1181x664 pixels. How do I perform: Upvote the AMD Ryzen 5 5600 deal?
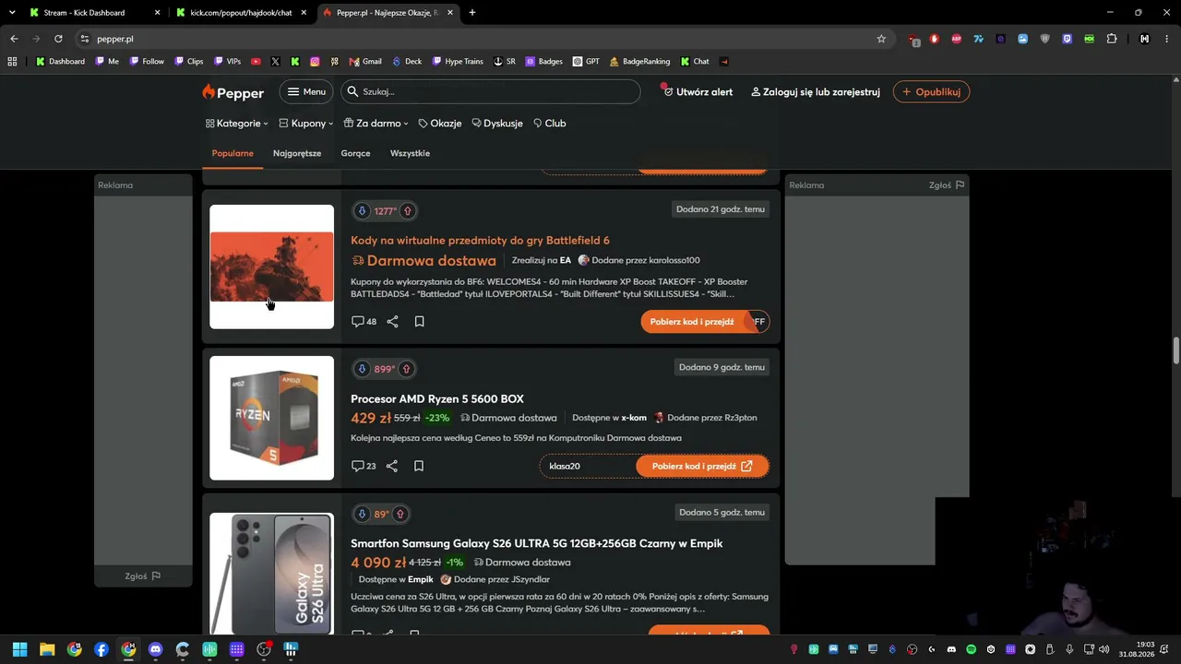(406, 369)
